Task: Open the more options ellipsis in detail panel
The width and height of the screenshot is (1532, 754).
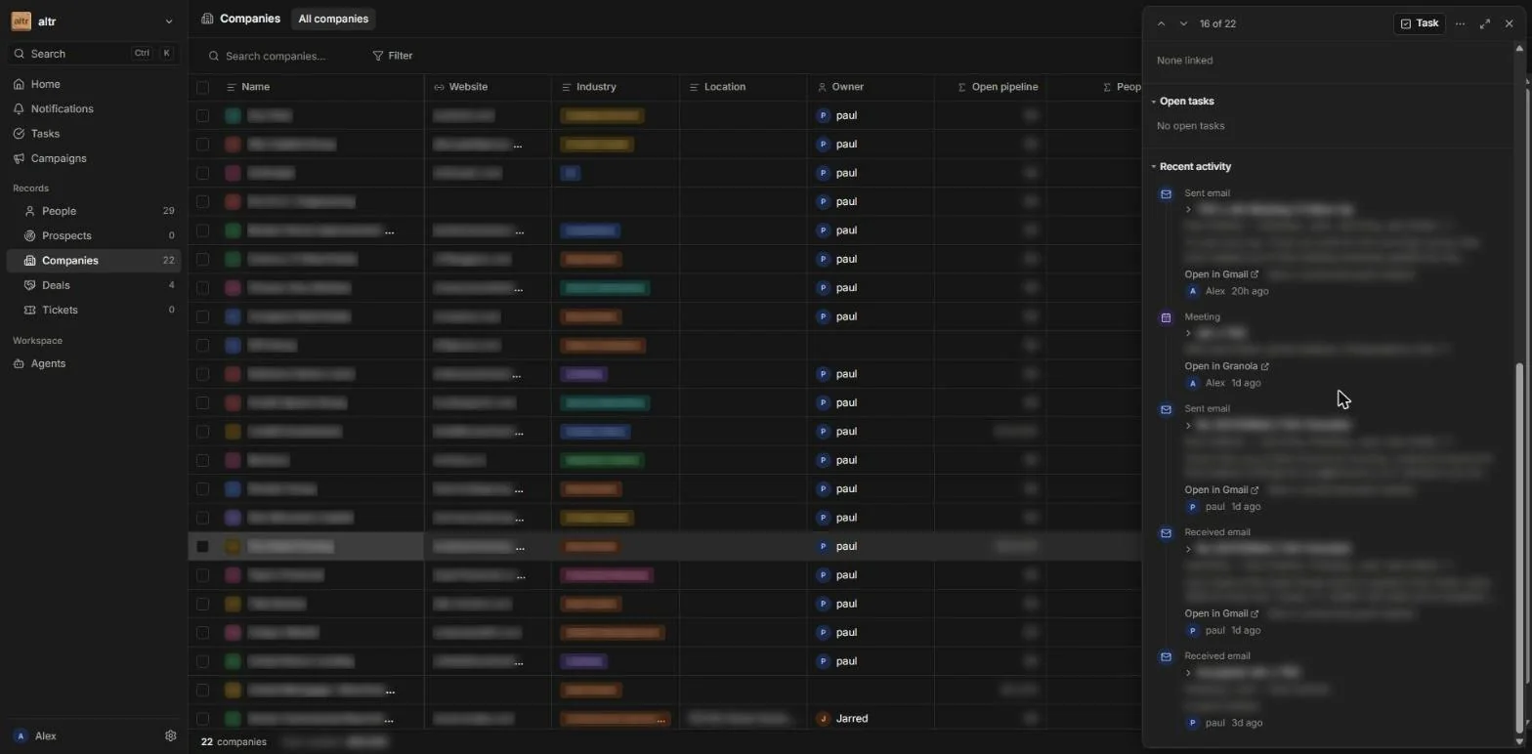Action: pyautogui.click(x=1460, y=23)
